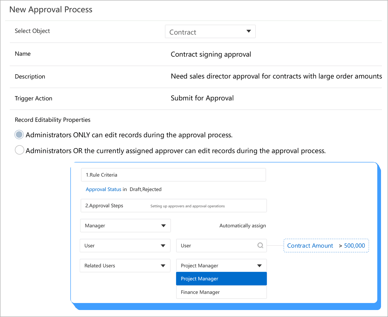Click the Approval Status link
This screenshot has width=388, height=317.
click(103, 189)
